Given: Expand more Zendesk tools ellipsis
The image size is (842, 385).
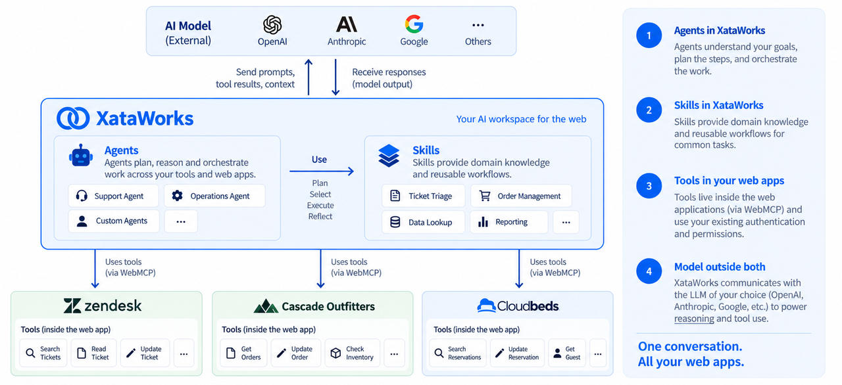Looking at the screenshot, I should [184, 353].
